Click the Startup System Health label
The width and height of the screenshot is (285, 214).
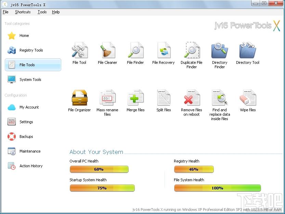coord(88,180)
